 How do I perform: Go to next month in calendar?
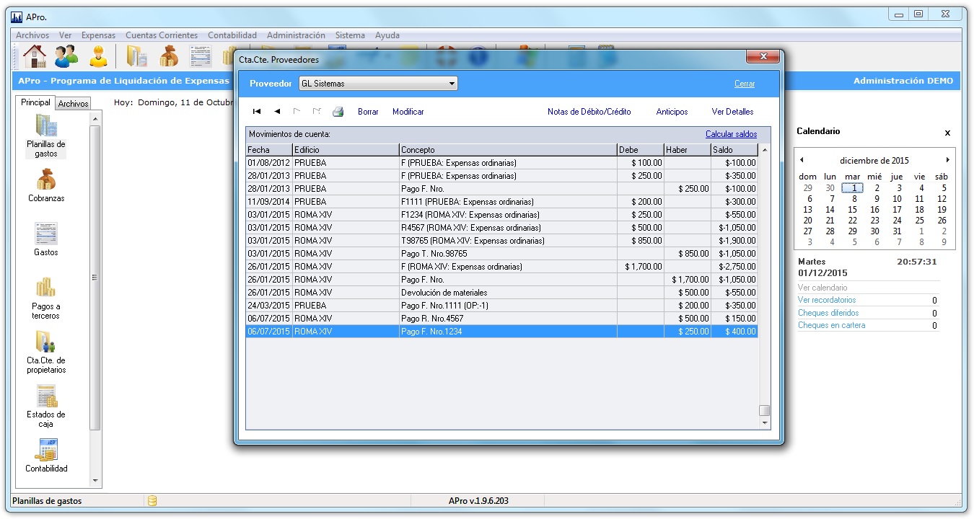coord(947,160)
